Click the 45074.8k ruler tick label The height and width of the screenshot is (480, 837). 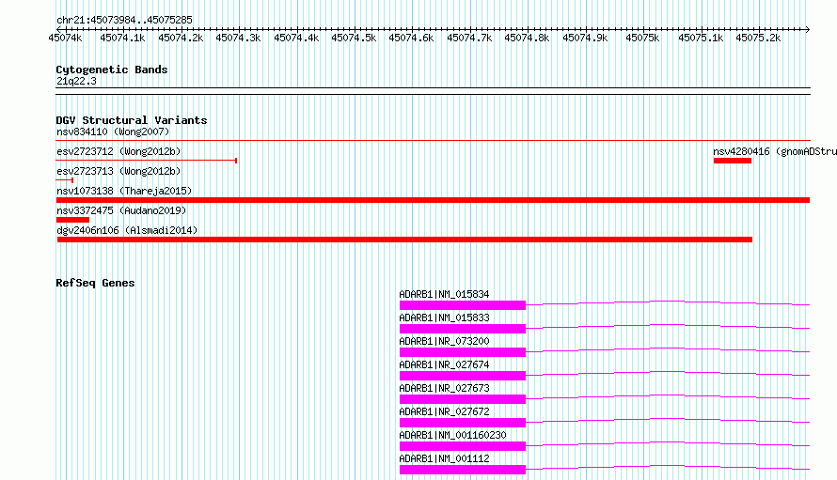coord(527,38)
